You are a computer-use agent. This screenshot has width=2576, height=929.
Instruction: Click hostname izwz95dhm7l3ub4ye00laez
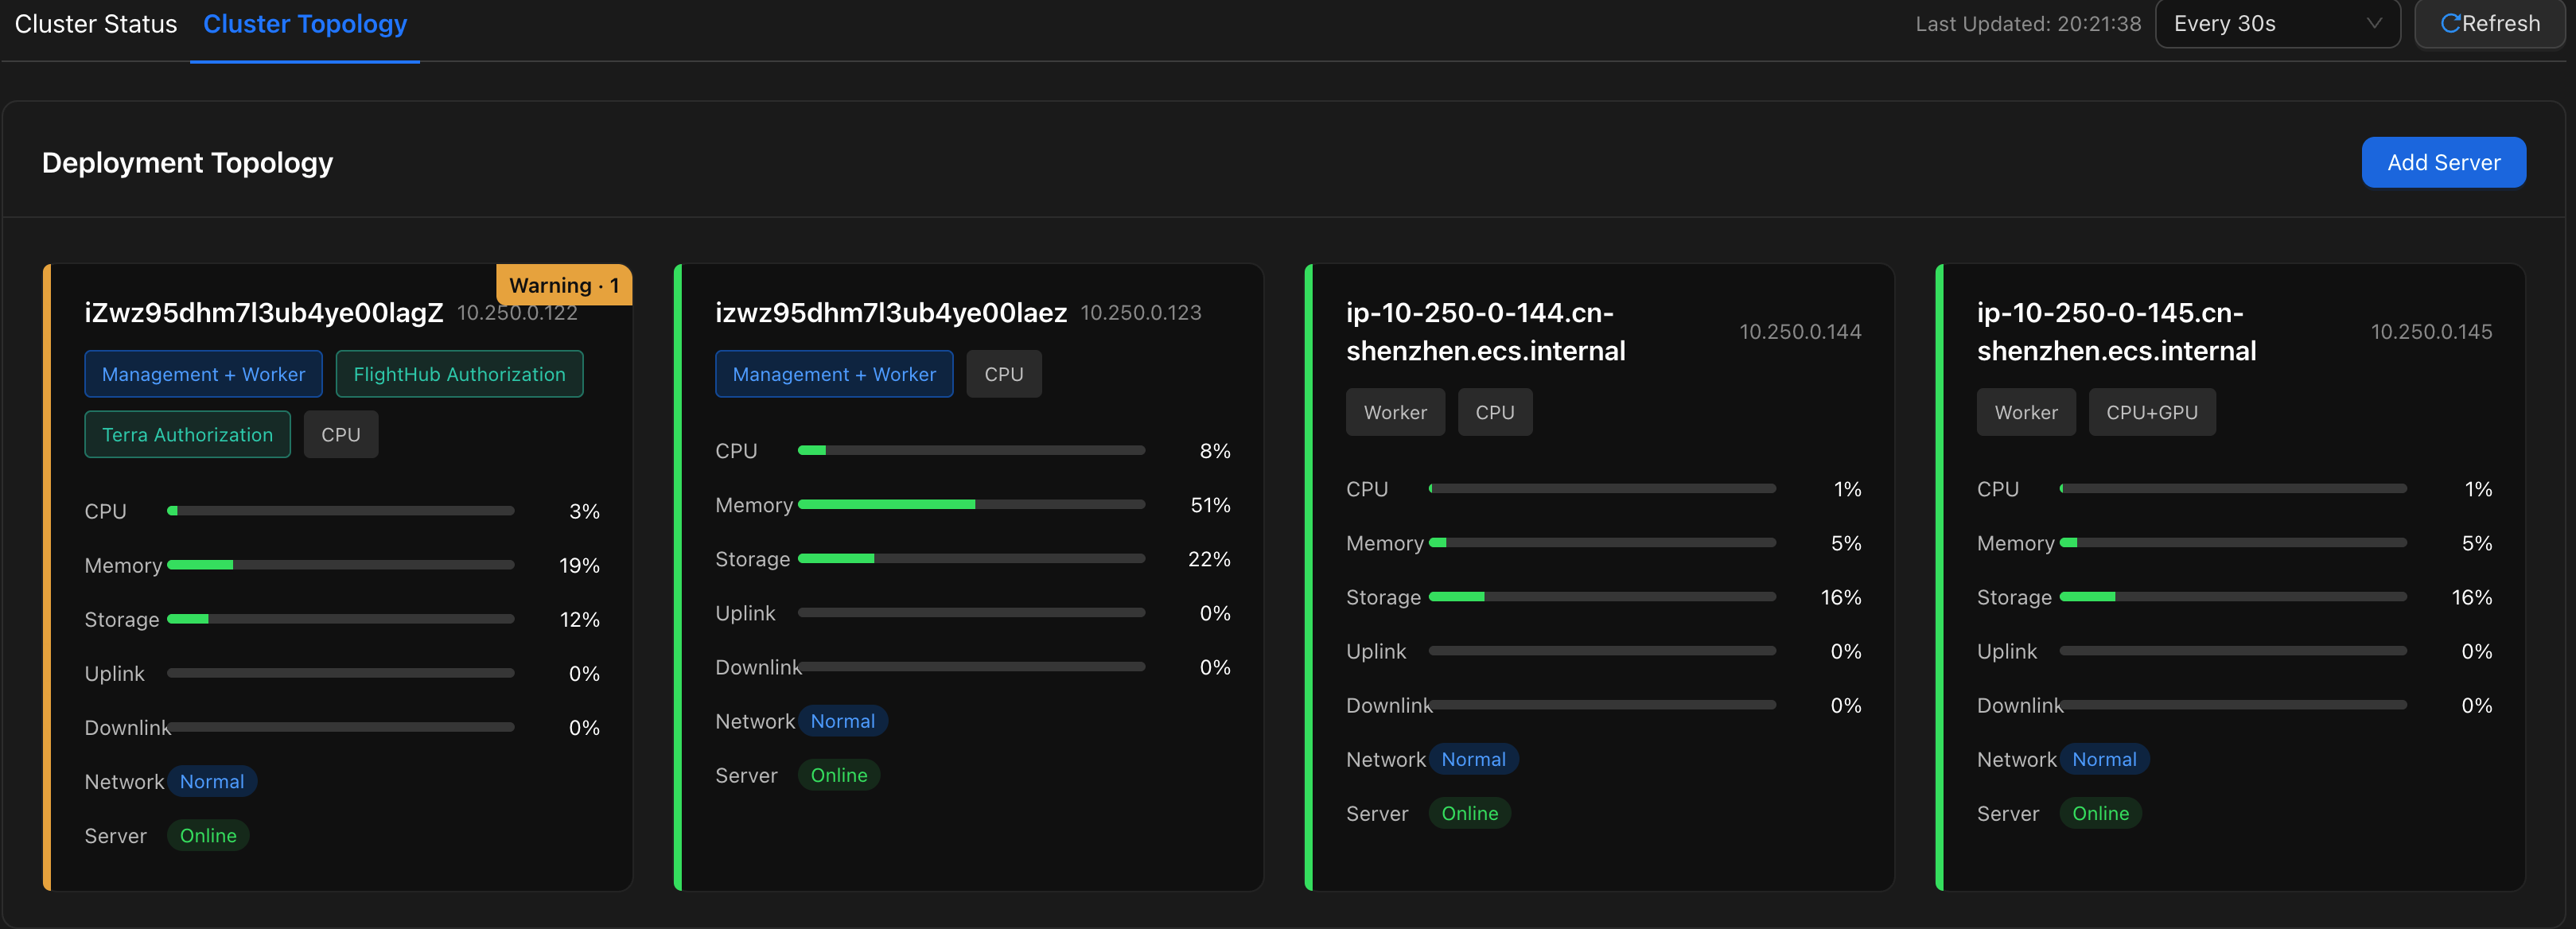pyautogui.click(x=891, y=312)
